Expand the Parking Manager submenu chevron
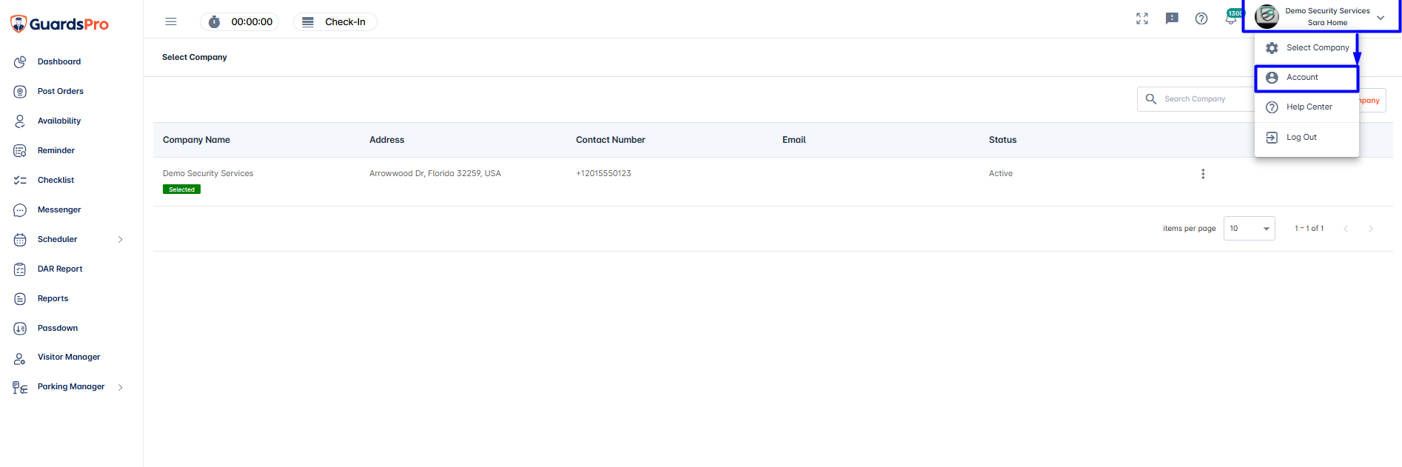 point(121,387)
